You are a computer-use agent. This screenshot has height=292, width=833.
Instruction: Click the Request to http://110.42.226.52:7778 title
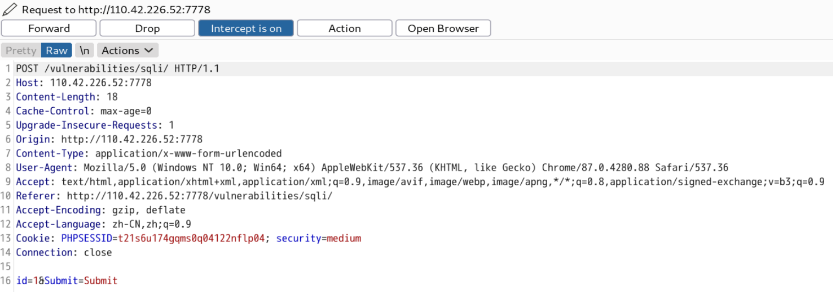(116, 10)
